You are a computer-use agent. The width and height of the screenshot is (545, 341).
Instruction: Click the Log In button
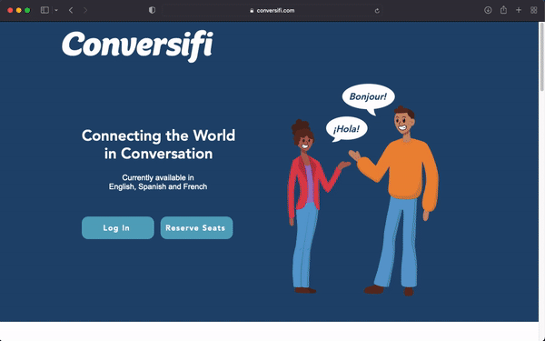point(118,228)
